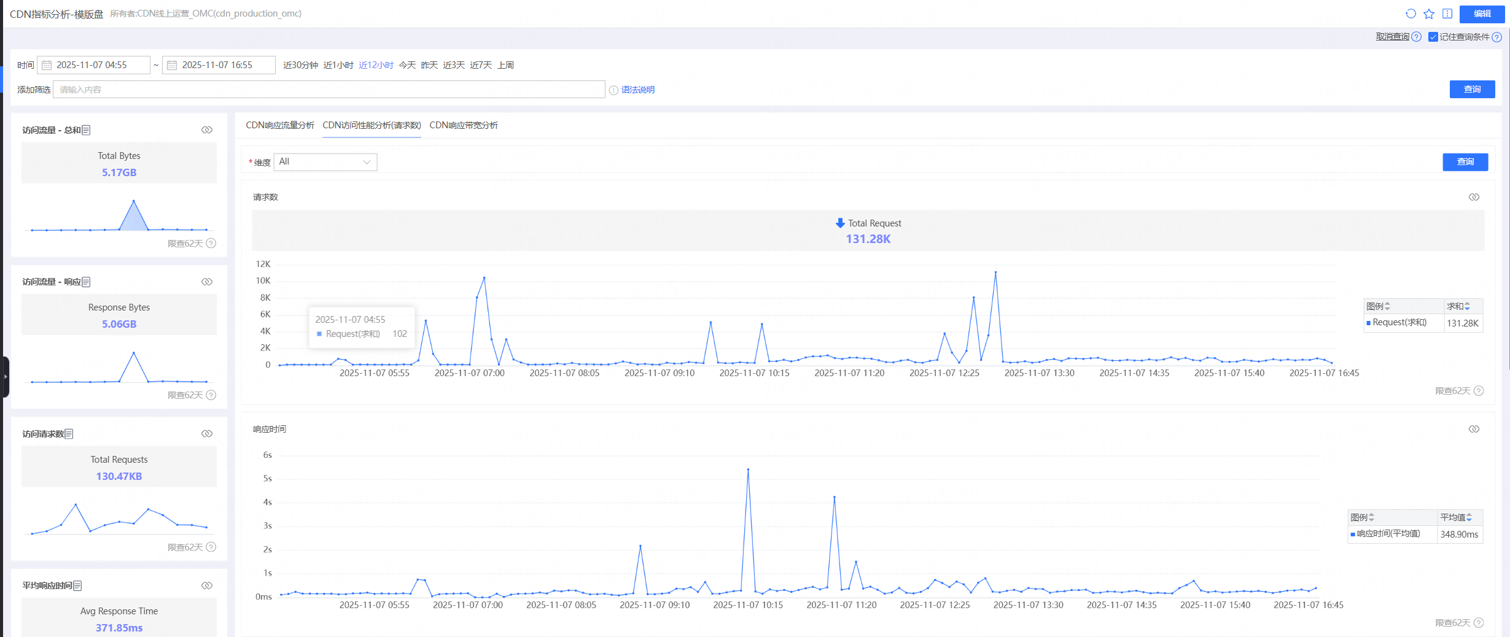Click the help icon beside 取消查询
The height and width of the screenshot is (637, 1510).
coord(1417,37)
